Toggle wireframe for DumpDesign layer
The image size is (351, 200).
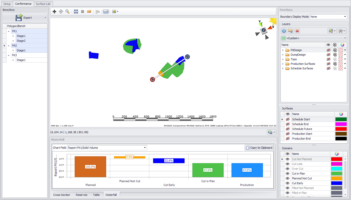(x=335, y=55)
